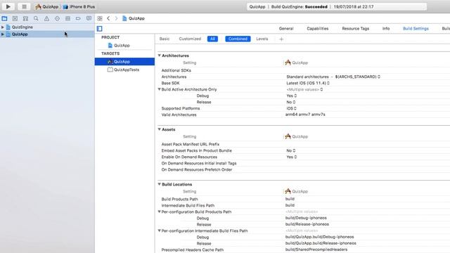Click the build/Release-iphoneos value

307,224
